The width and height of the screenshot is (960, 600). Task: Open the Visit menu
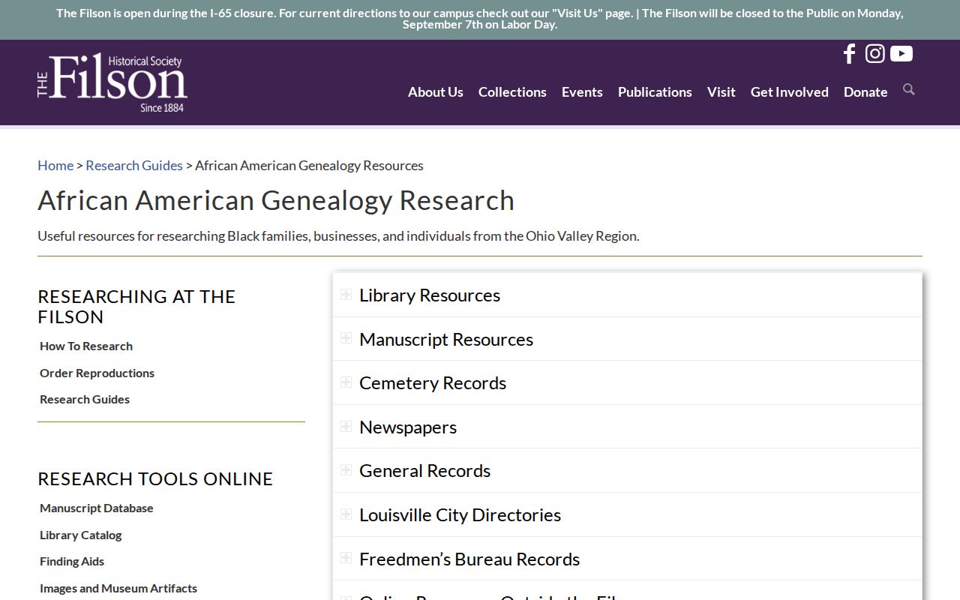tap(721, 91)
